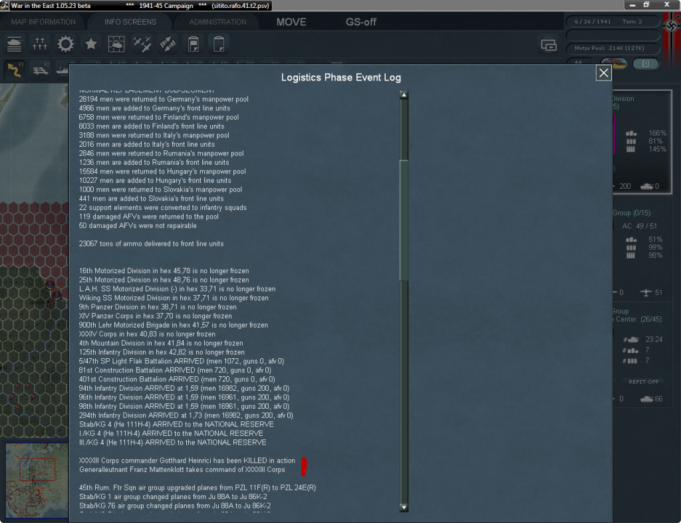Open the first clipboard report icon
The width and height of the screenshot is (681, 523).
[x=194, y=45]
